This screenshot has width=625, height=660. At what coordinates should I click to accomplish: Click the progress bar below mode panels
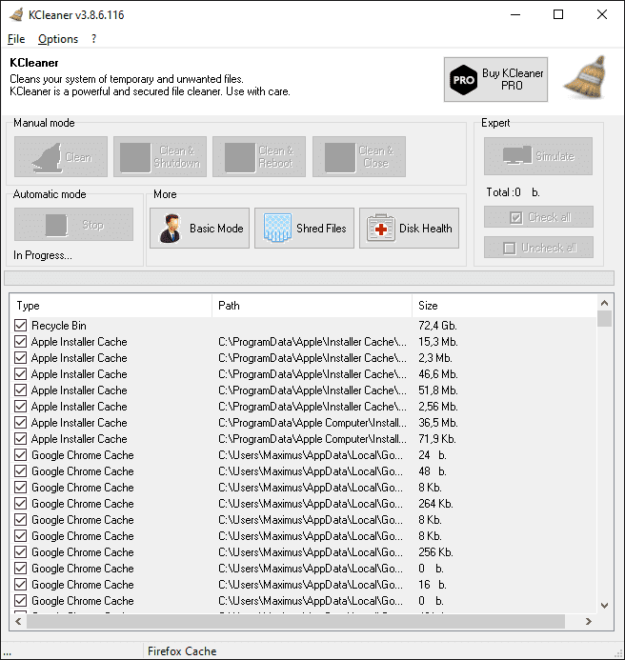point(309,278)
